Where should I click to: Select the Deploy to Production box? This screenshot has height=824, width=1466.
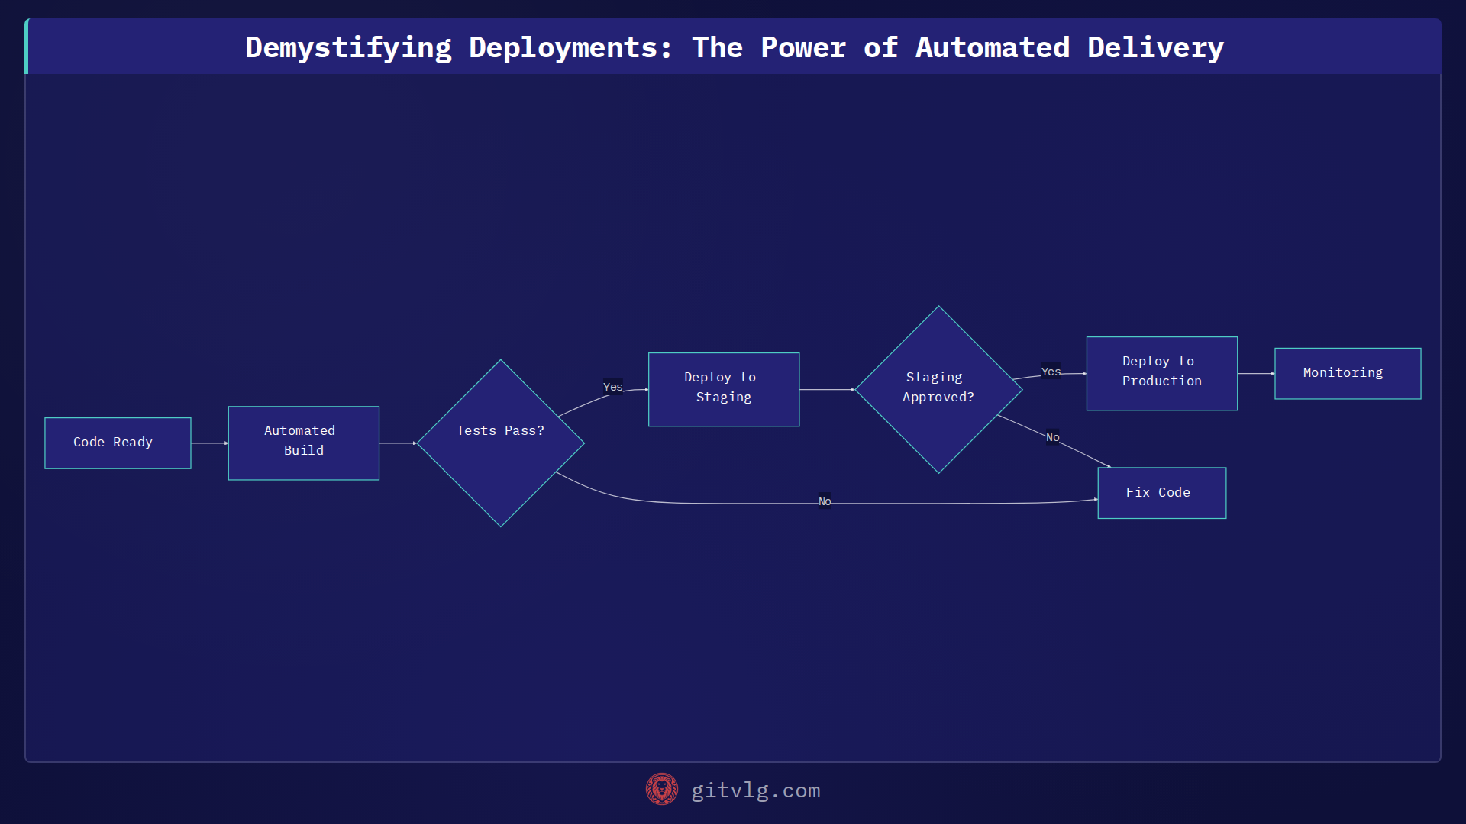click(x=1161, y=373)
